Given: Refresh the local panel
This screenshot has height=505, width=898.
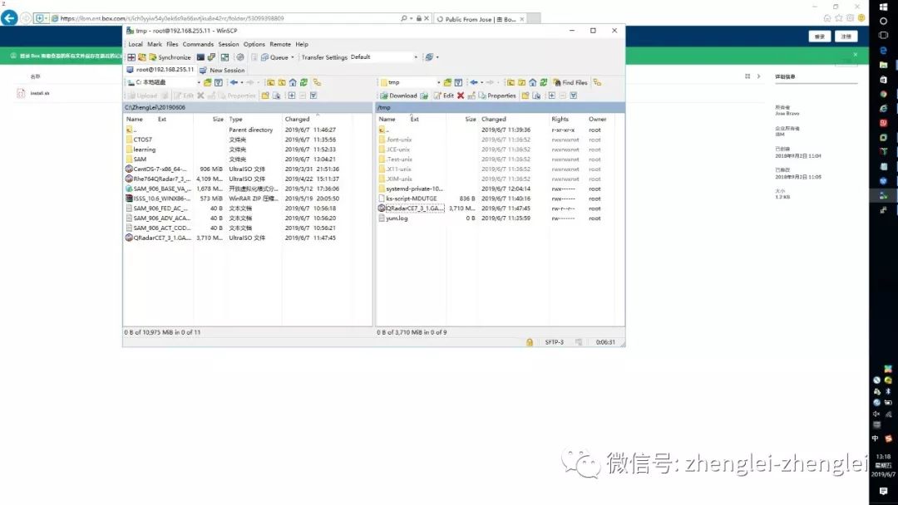Looking at the screenshot, I should 303,82.
